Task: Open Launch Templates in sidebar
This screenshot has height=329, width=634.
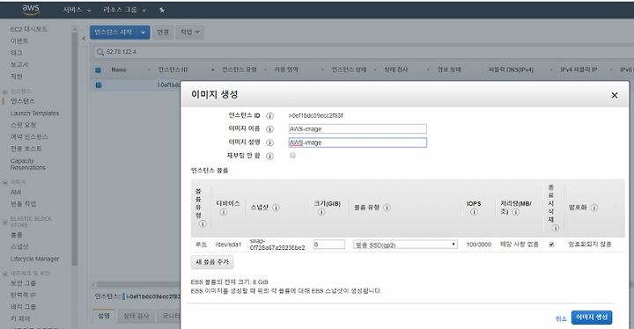Action: pyautogui.click(x=34, y=113)
